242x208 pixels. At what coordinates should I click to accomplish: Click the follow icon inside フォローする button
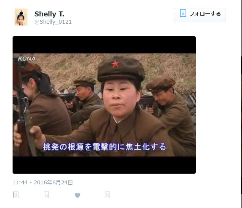pyautogui.click(x=183, y=13)
